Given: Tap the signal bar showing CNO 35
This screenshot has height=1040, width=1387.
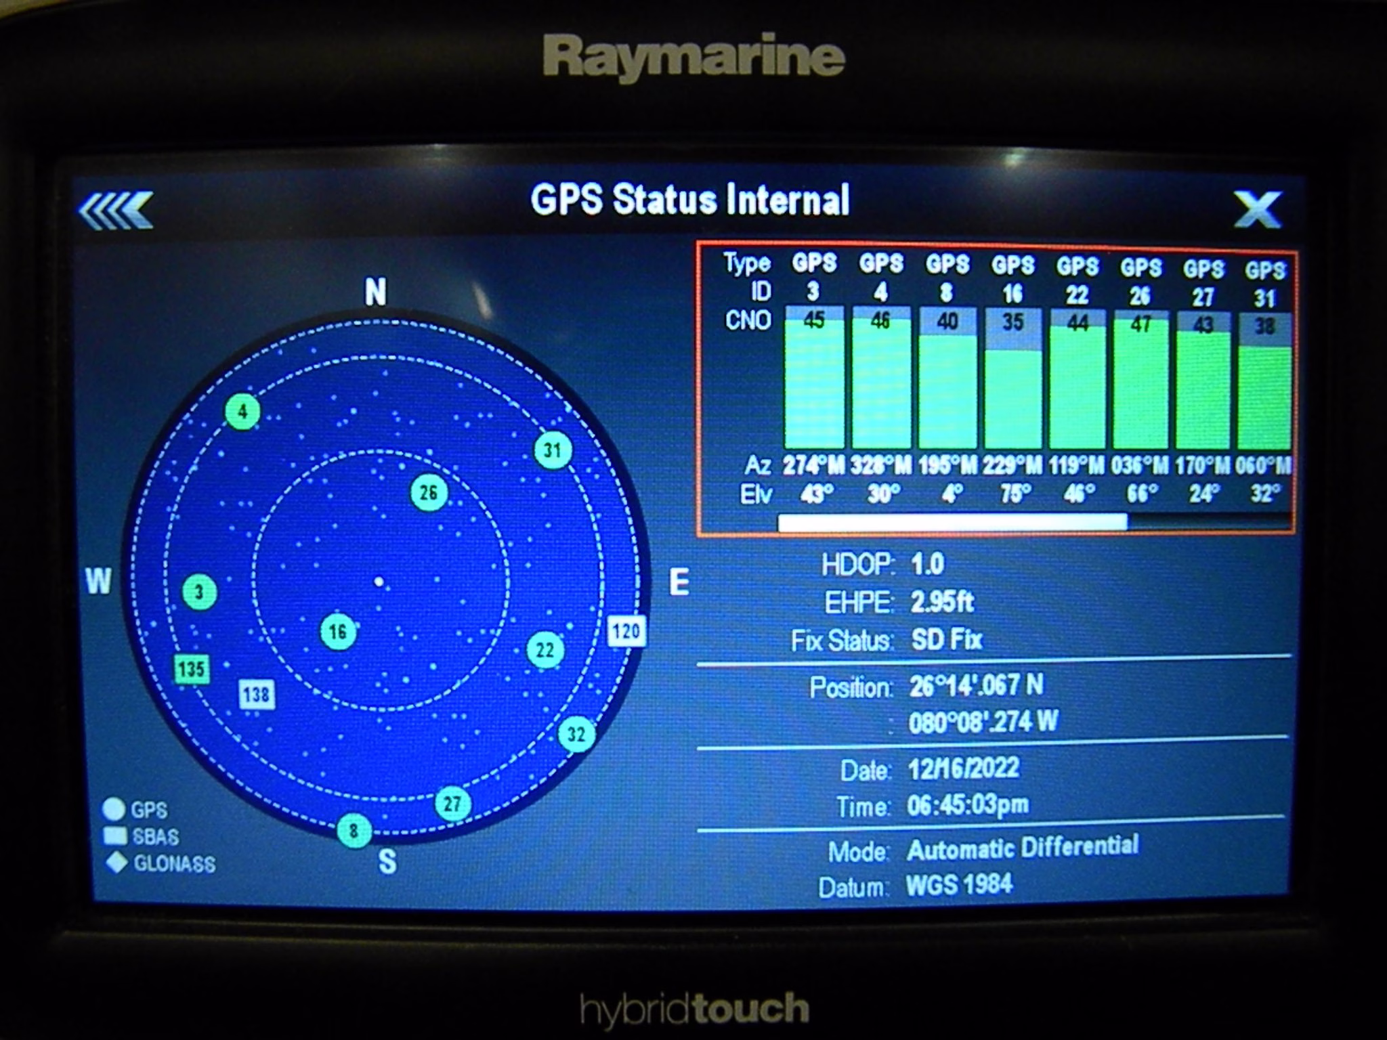Looking at the screenshot, I should tap(1012, 378).
